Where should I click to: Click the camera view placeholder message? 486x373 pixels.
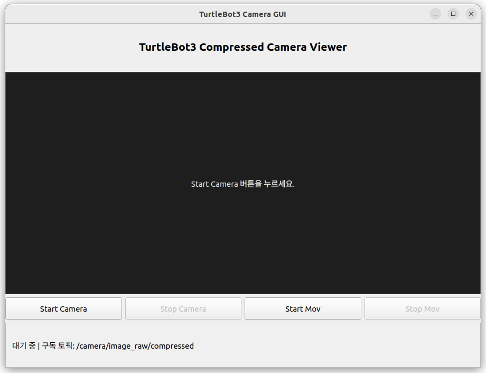coord(242,184)
